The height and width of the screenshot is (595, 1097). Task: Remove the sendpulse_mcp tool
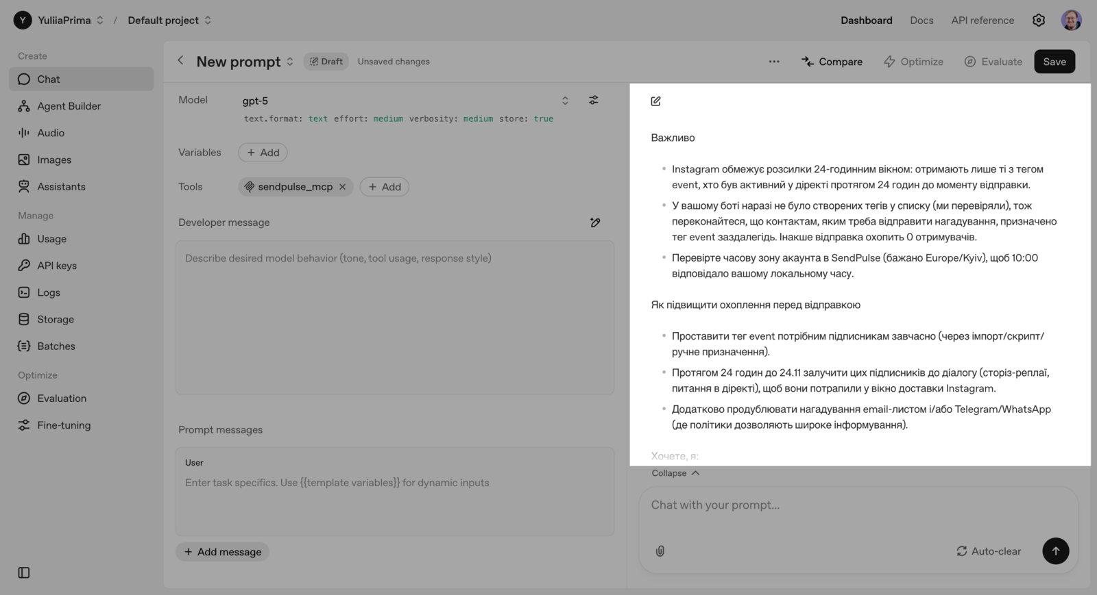coord(343,187)
